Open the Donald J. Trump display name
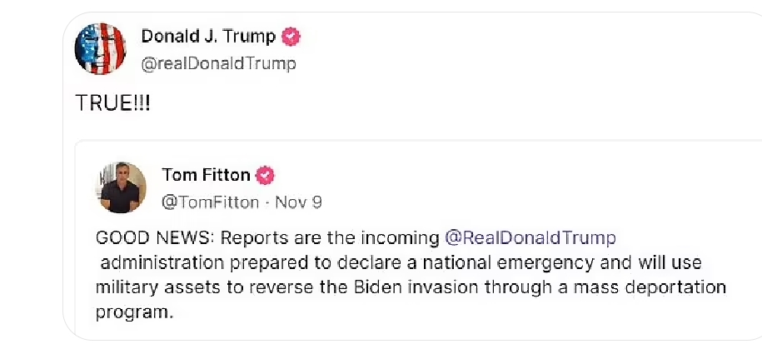Viewport: 762px width, 359px height. 208,37
